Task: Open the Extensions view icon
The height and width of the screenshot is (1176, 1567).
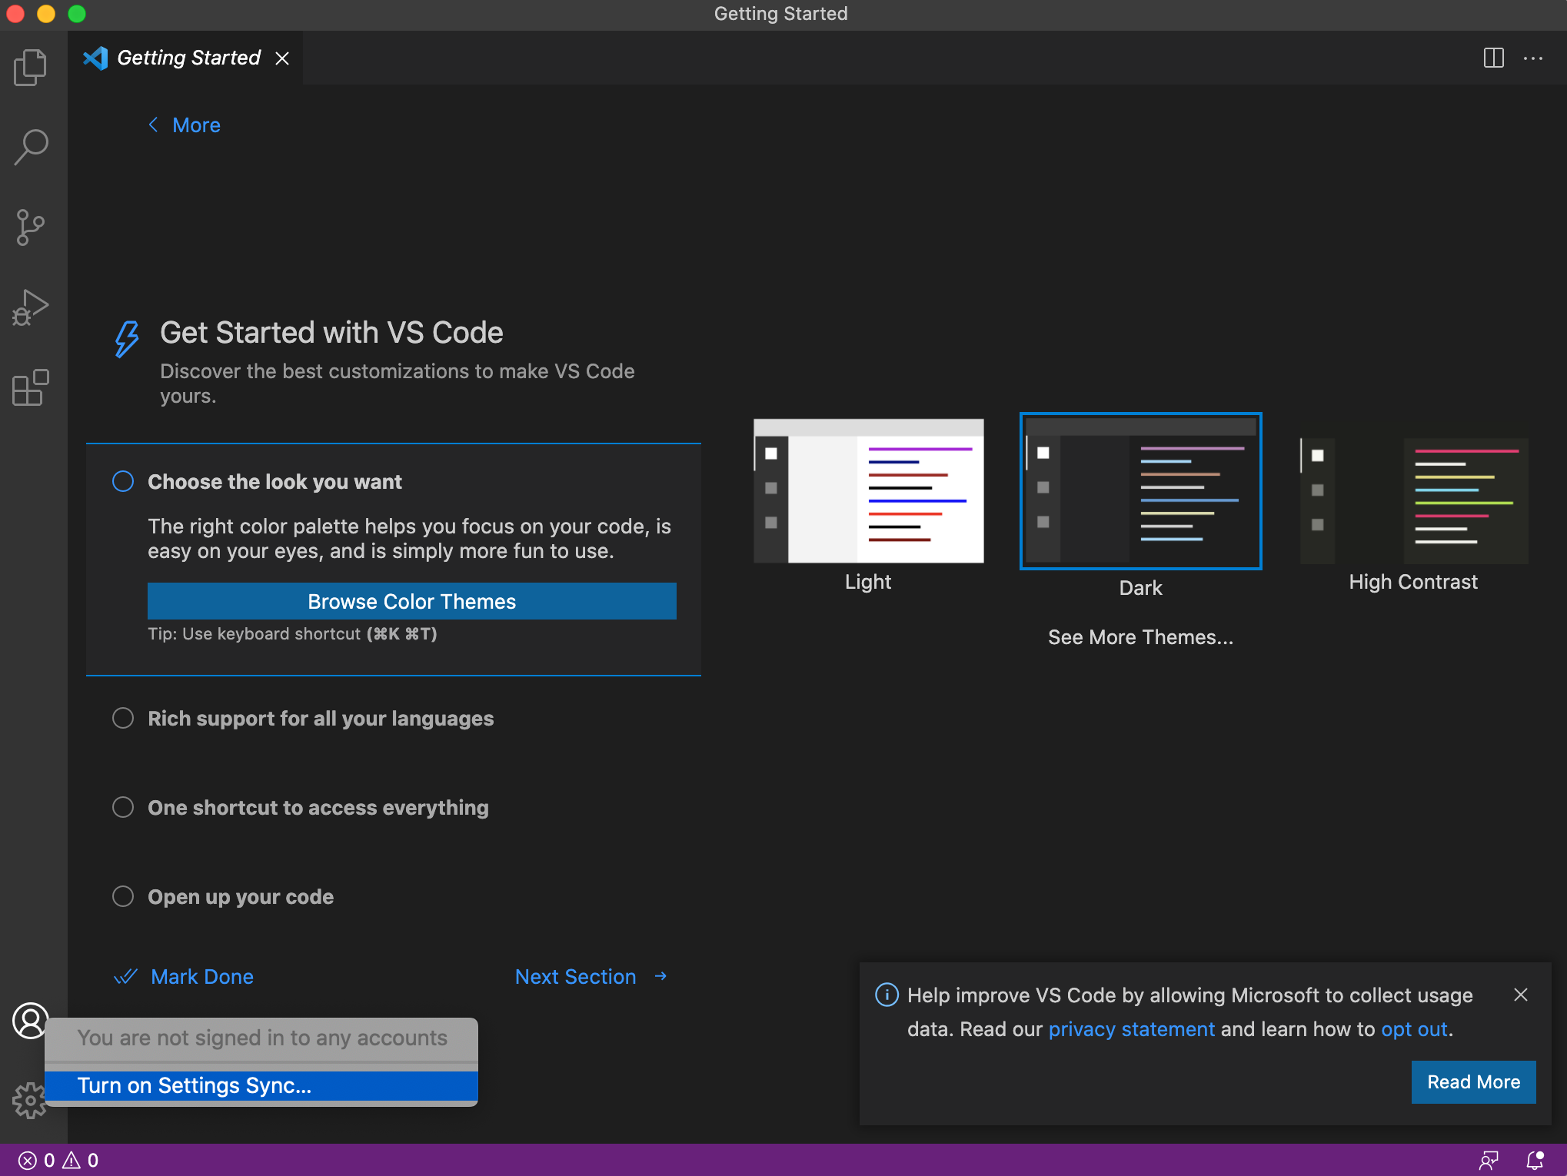Action: click(x=31, y=387)
